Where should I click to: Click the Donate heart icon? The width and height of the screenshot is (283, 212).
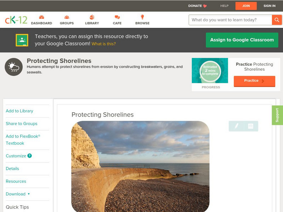point(205,6)
